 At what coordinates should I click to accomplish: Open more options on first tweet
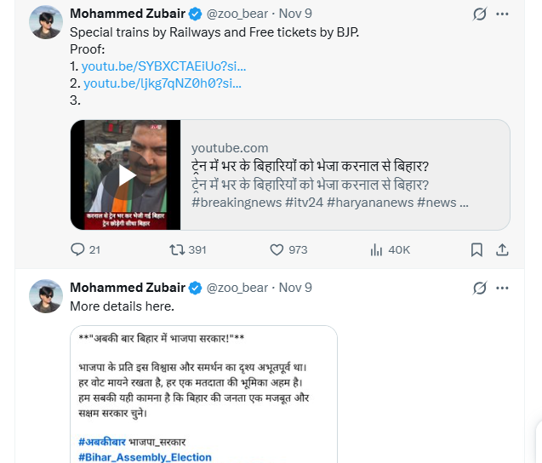click(503, 14)
